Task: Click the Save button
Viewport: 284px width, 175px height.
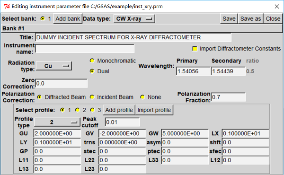Action: (x=229, y=18)
